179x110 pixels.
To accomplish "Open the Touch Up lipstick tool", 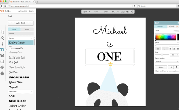I will pyautogui.click(x=2, y=44).
